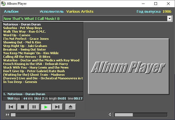
Task: Open the album dropdown arrow
Action: pos(169,19)
